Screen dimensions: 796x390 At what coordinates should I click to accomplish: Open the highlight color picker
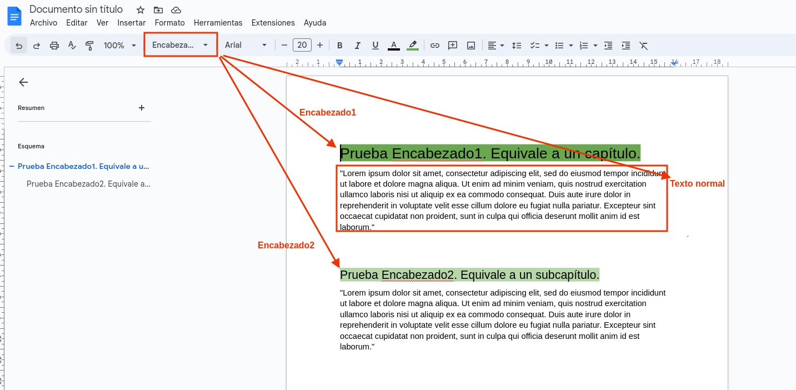tap(412, 46)
